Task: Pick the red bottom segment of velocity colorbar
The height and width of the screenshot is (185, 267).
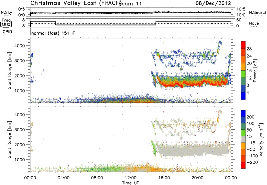Action: coord(243,165)
